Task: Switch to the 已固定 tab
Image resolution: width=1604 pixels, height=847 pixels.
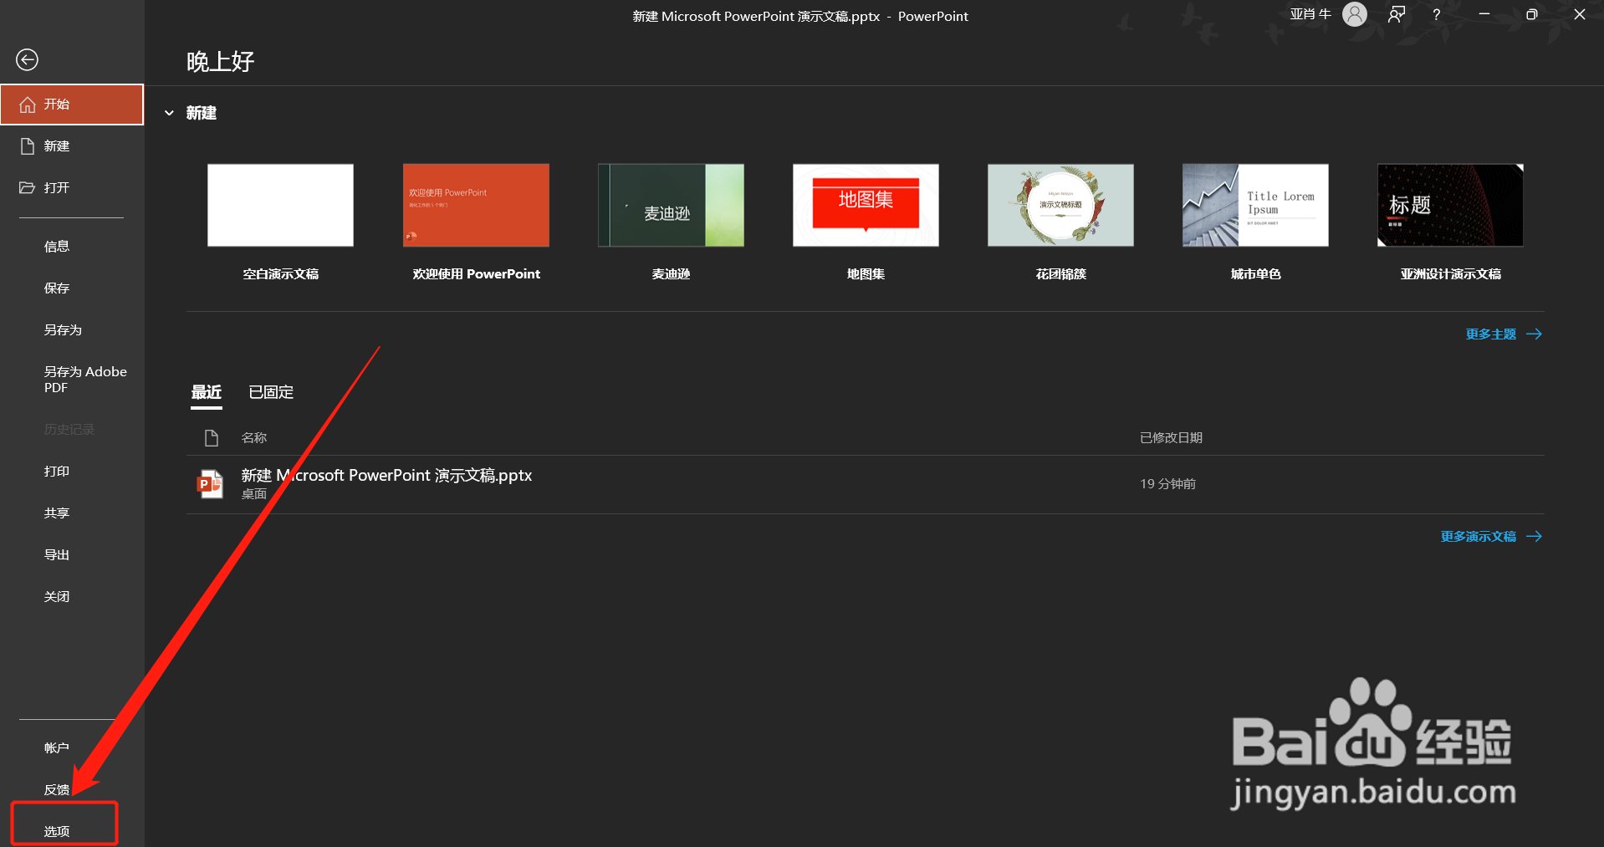Action: 271,392
